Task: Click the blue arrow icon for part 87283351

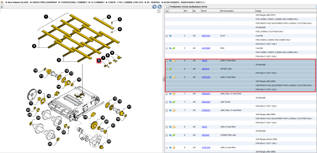Action: click(170, 110)
